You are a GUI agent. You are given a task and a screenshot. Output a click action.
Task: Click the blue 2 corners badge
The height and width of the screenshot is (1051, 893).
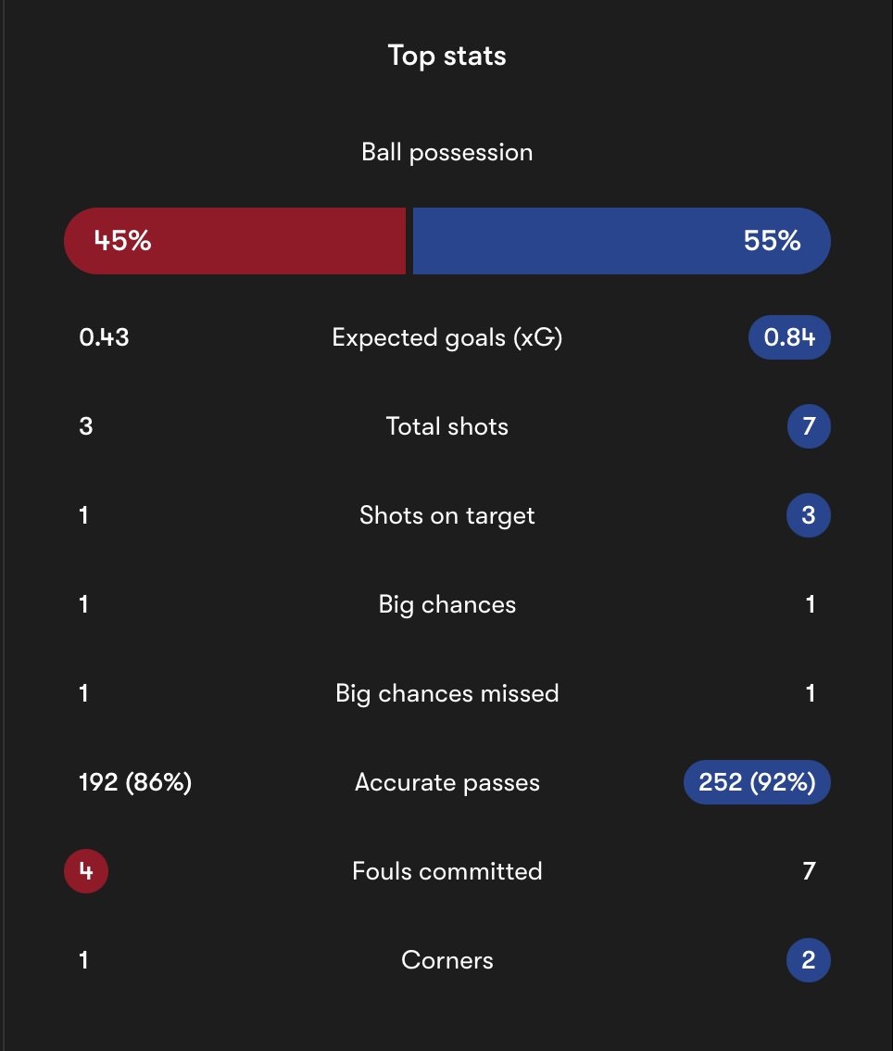tap(809, 960)
